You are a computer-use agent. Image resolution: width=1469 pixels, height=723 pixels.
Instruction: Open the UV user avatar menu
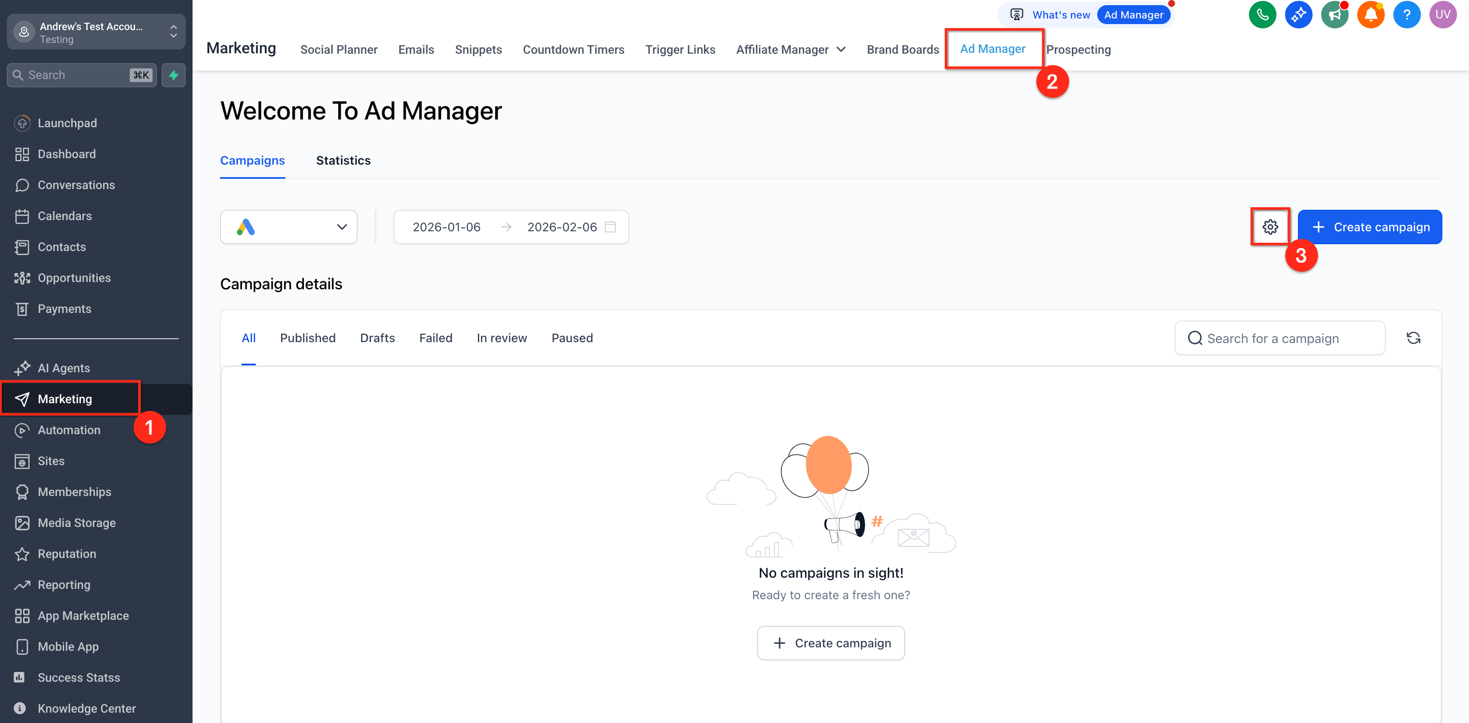coord(1443,15)
